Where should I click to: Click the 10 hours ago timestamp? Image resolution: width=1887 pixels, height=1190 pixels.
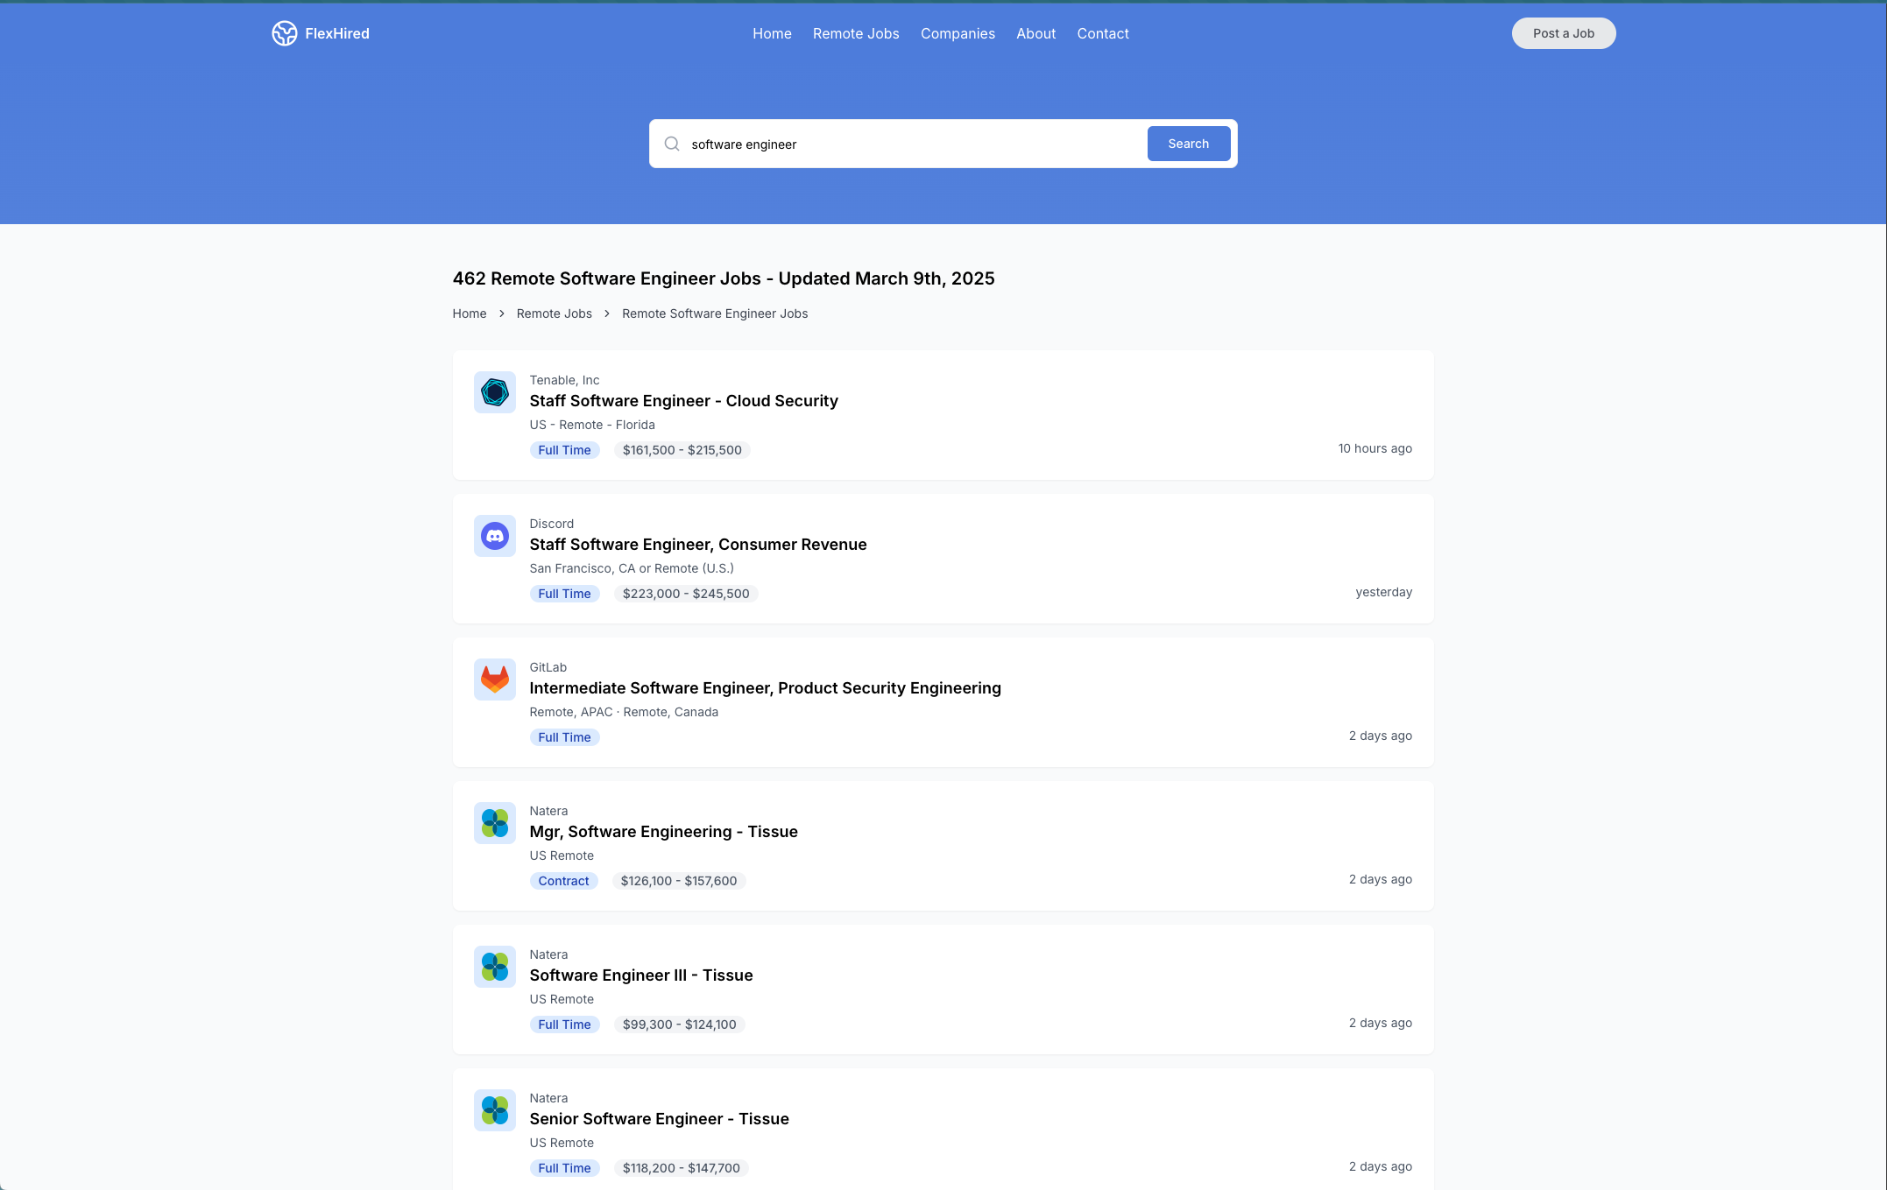[x=1375, y=448]
